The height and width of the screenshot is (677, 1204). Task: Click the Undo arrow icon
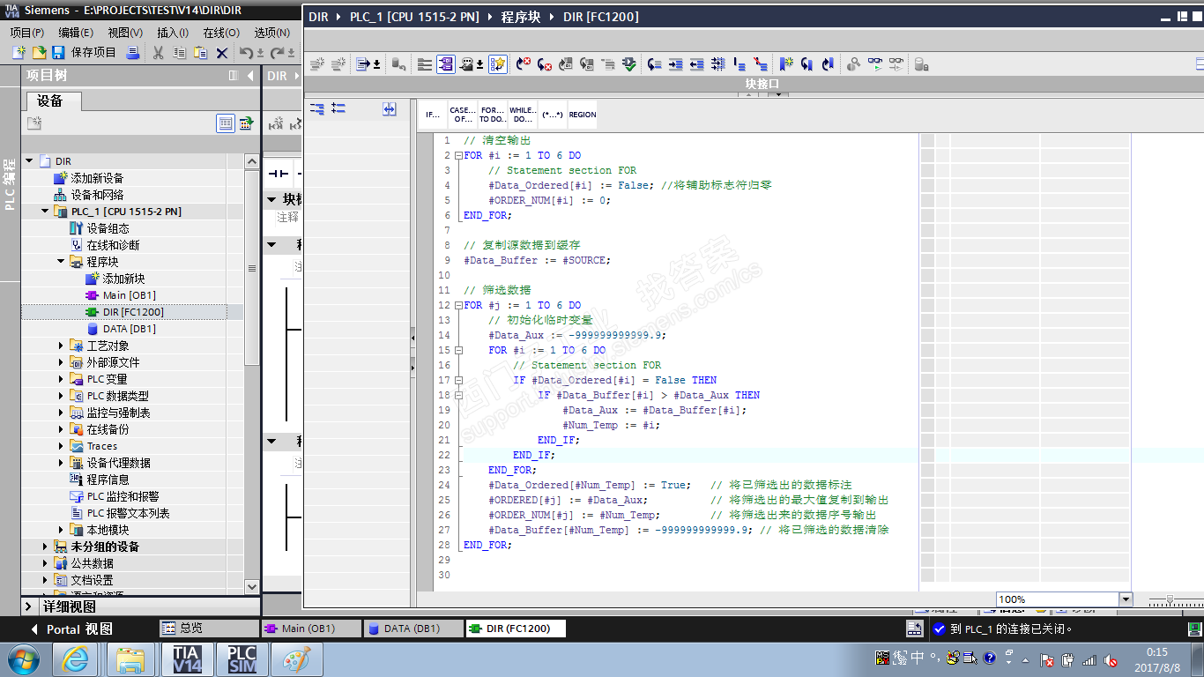click(247, 53)
